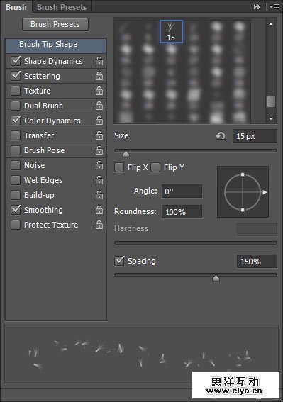The width and height of the screenshot is (283, 402).
Task: Click the Spacing slider handle
Action: click(x=216, y=278)
